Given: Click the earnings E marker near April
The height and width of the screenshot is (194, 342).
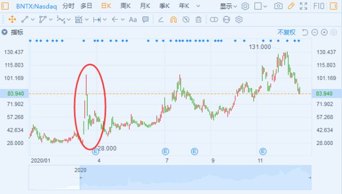Looking at the screenshot, I should (96, 151).
